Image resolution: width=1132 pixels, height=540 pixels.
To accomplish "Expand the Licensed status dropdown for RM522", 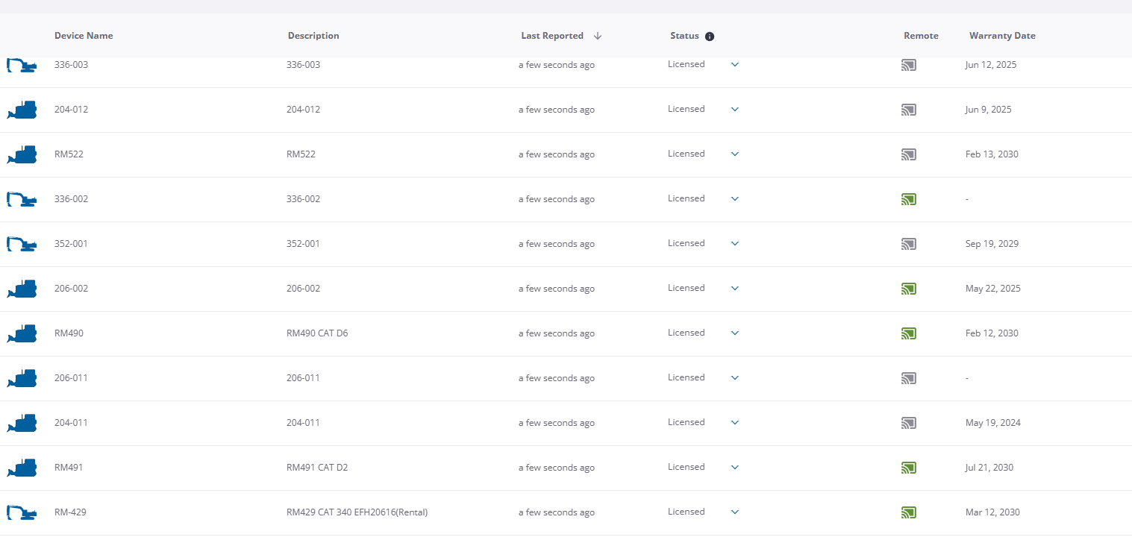I will pyautogui.click(x=735, y=154).
